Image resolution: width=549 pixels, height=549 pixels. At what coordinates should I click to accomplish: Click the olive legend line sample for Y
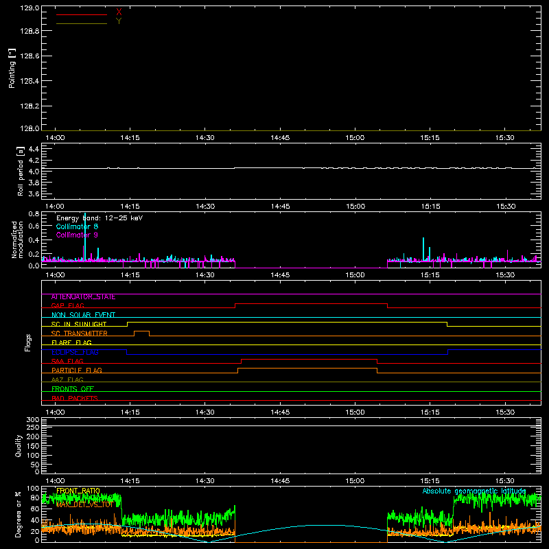(82, 23)
